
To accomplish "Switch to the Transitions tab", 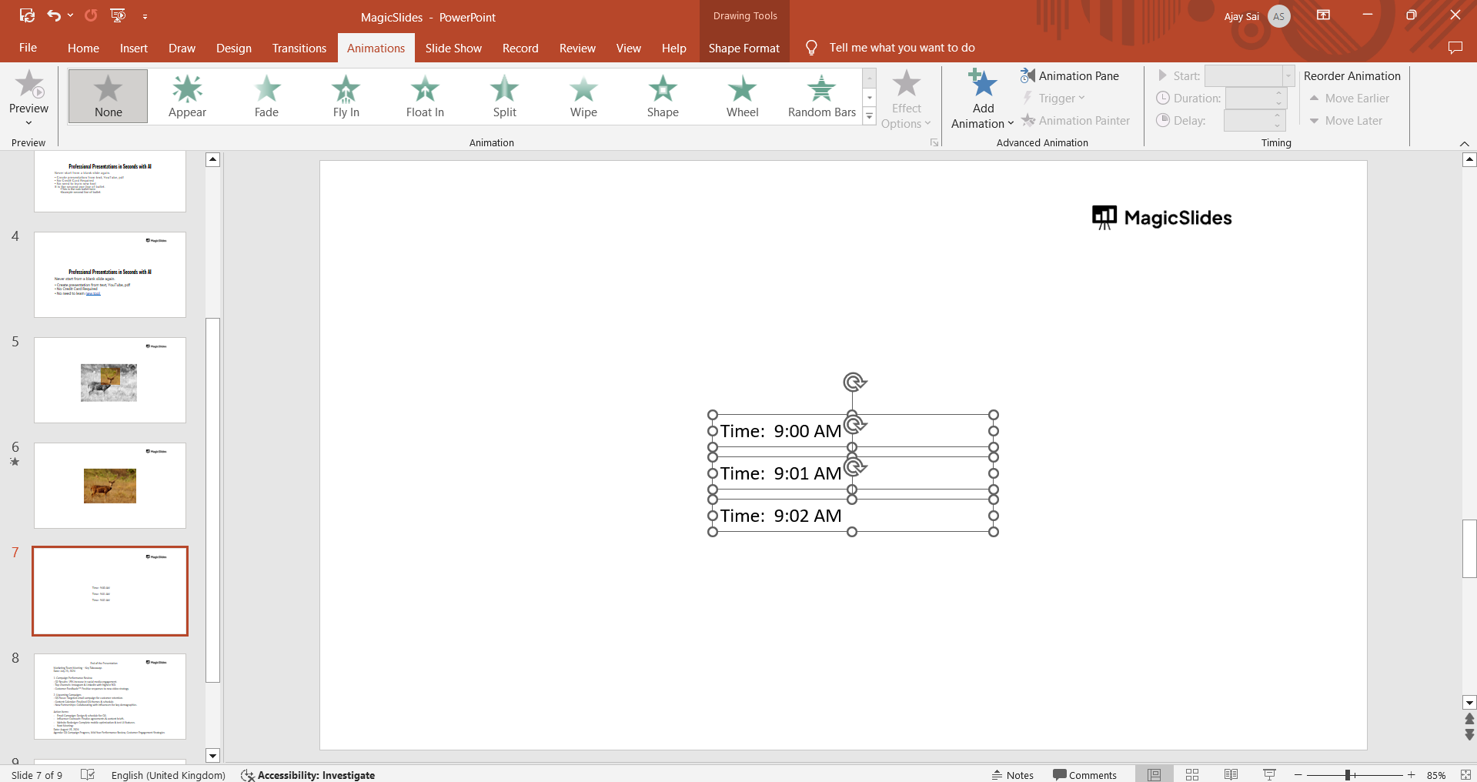I will [x=299, y=48].
